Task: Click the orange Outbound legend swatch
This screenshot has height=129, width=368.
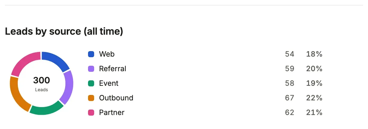Action: [x=91, y=98]
